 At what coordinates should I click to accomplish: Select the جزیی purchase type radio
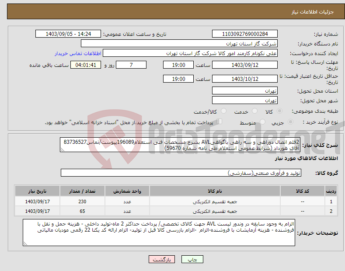pos(290,122)
